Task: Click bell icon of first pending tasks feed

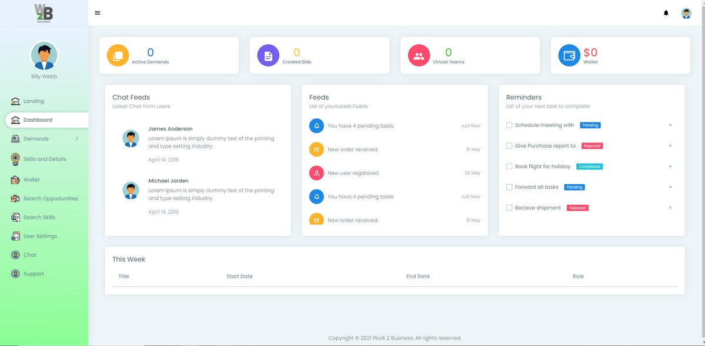Action: 316,125
